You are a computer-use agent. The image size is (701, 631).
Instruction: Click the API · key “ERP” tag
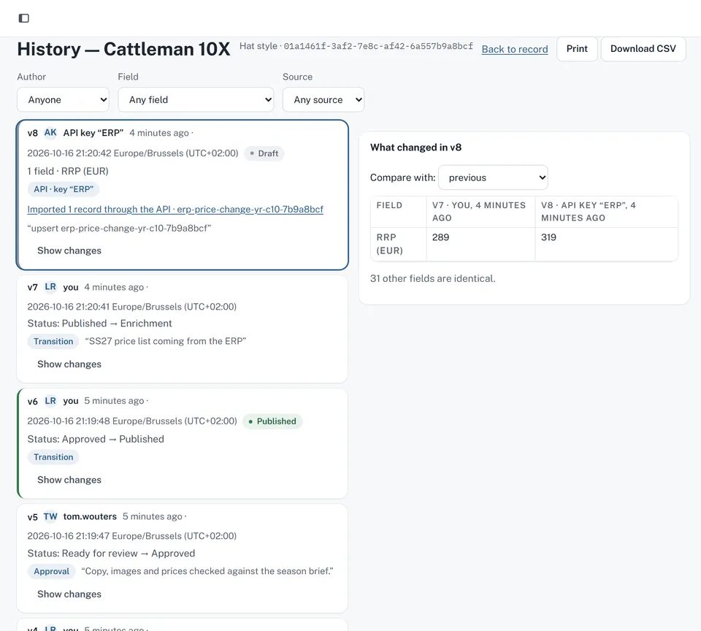coord(64,189)
